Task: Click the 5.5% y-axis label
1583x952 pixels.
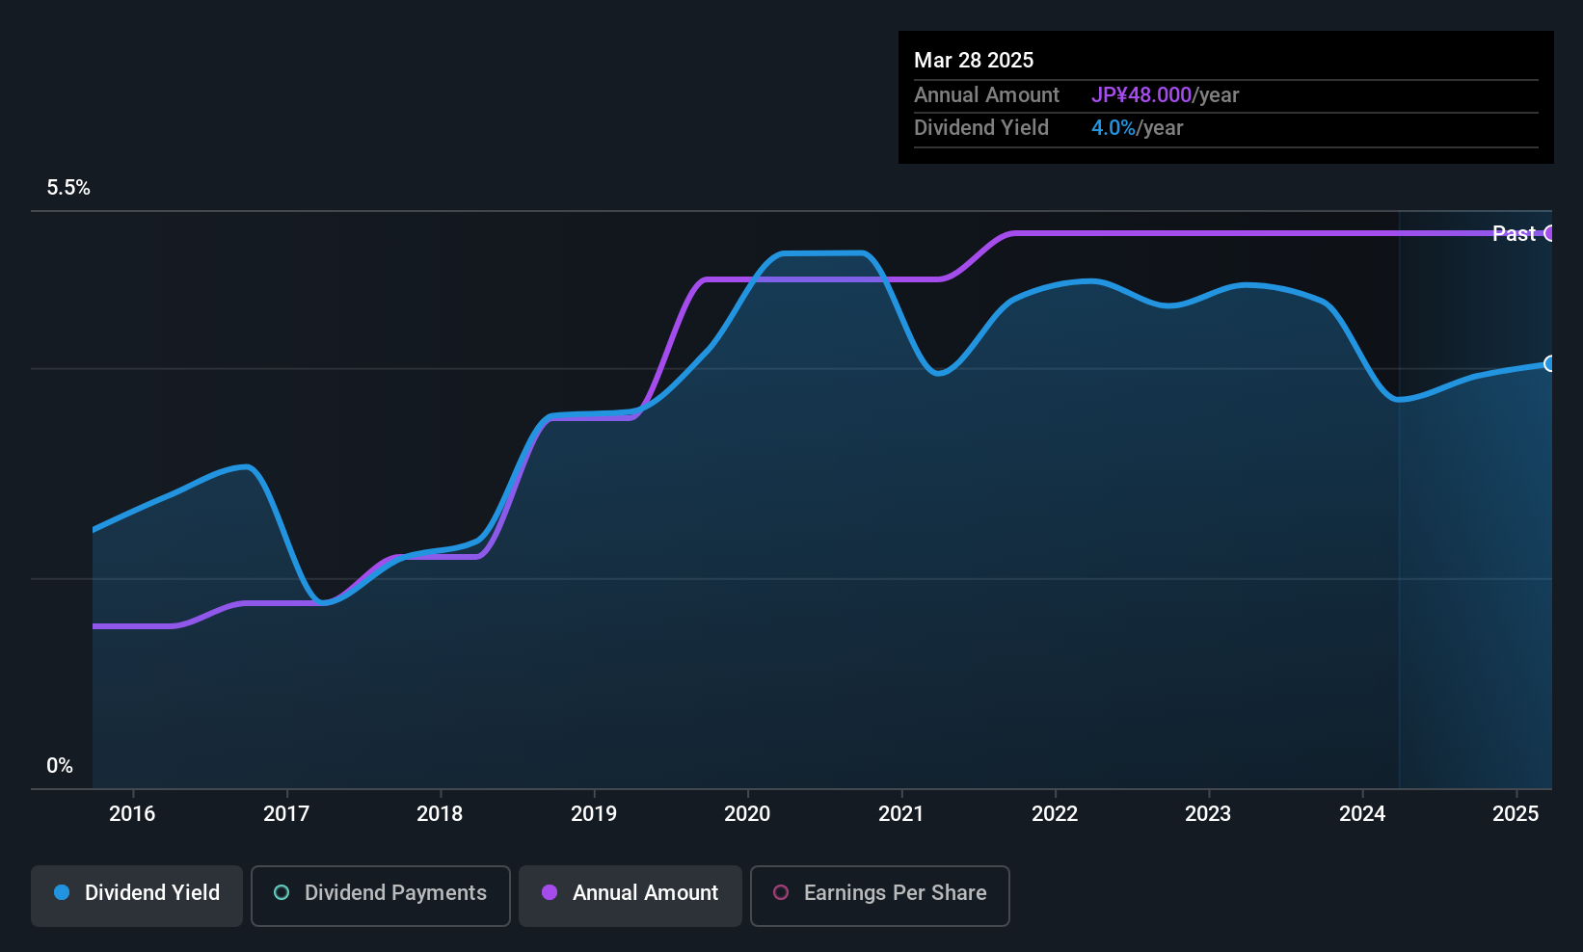Action: tap(68, 188)
